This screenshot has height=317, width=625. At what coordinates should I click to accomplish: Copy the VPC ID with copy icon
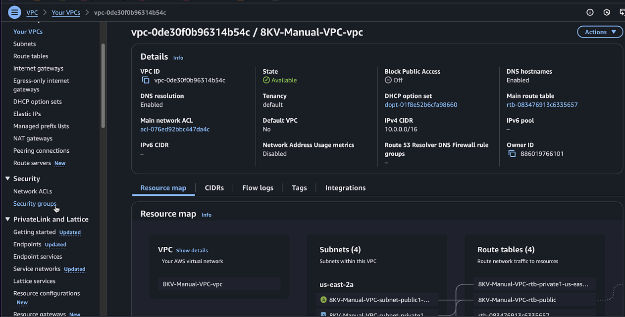(146, 80)
